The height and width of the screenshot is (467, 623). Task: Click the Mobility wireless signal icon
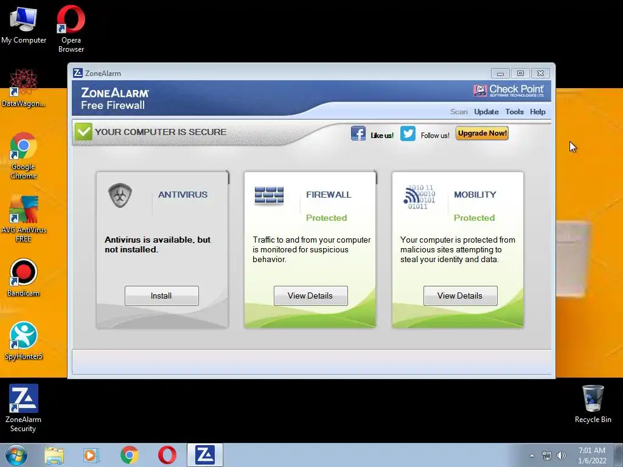point(419,196)
